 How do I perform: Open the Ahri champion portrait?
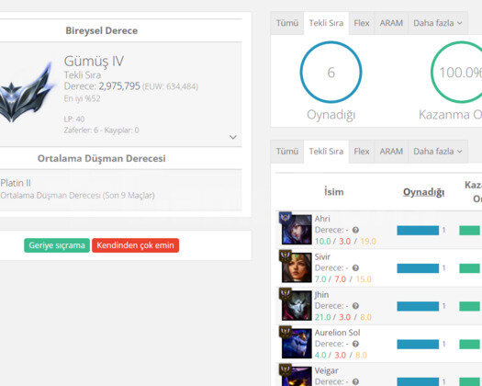297,230
